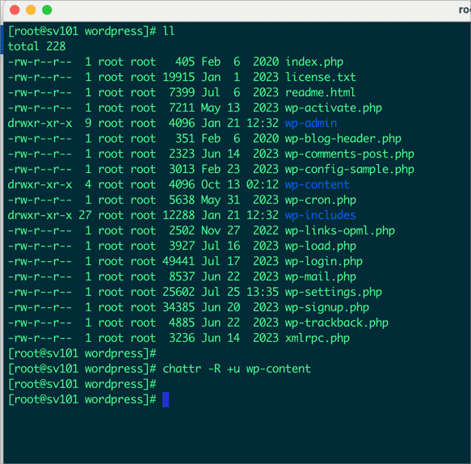Viewport: 471px width, 464px height.
Task: Click the 'wp-mail.php' file name
Action: 321,276
